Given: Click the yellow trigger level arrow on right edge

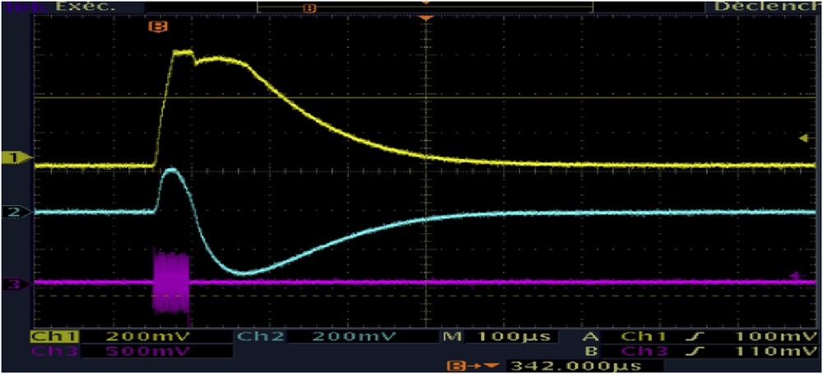Looking at the screenshot, I should pos(804,139).
